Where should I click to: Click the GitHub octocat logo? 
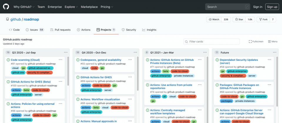[6, 7]
